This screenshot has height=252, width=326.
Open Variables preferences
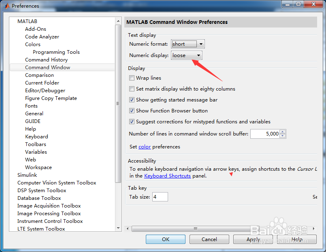36,152
